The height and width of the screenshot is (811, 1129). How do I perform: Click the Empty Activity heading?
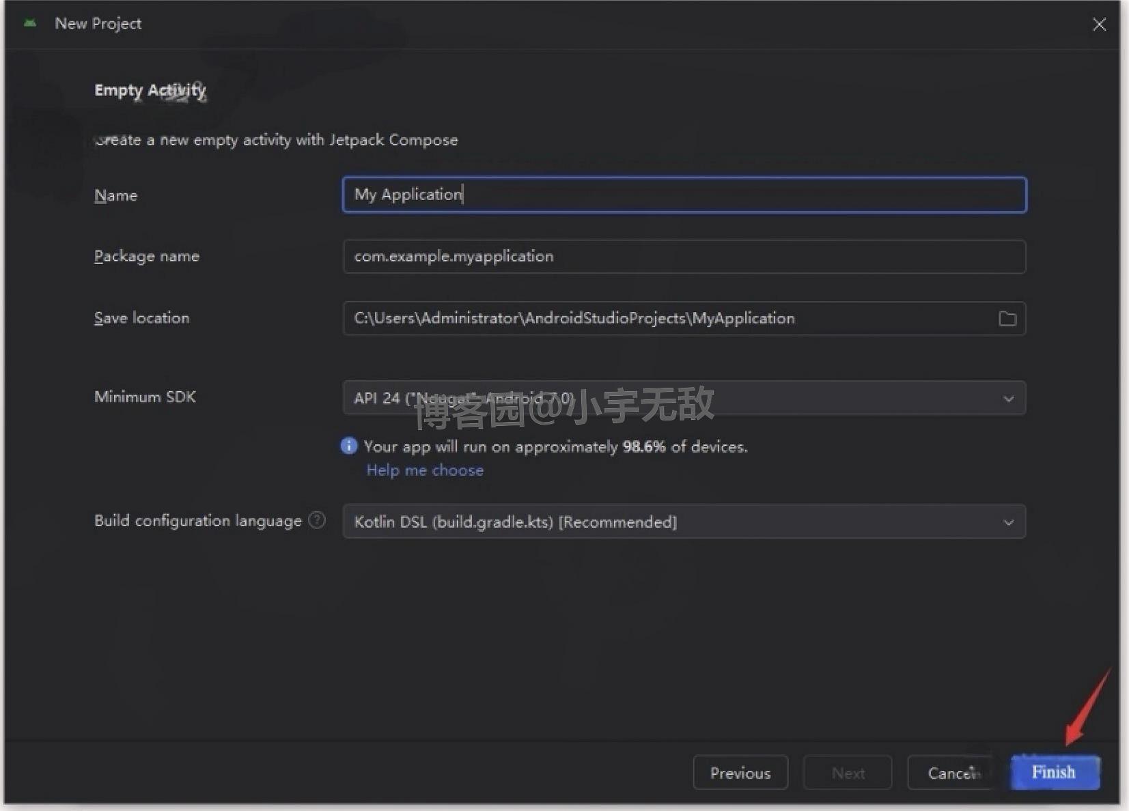pyautogui.click(x=150, y=89)
